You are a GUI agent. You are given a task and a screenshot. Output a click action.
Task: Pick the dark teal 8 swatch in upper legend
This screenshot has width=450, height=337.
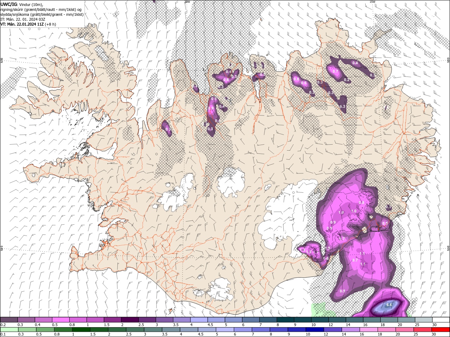[285, 320]
